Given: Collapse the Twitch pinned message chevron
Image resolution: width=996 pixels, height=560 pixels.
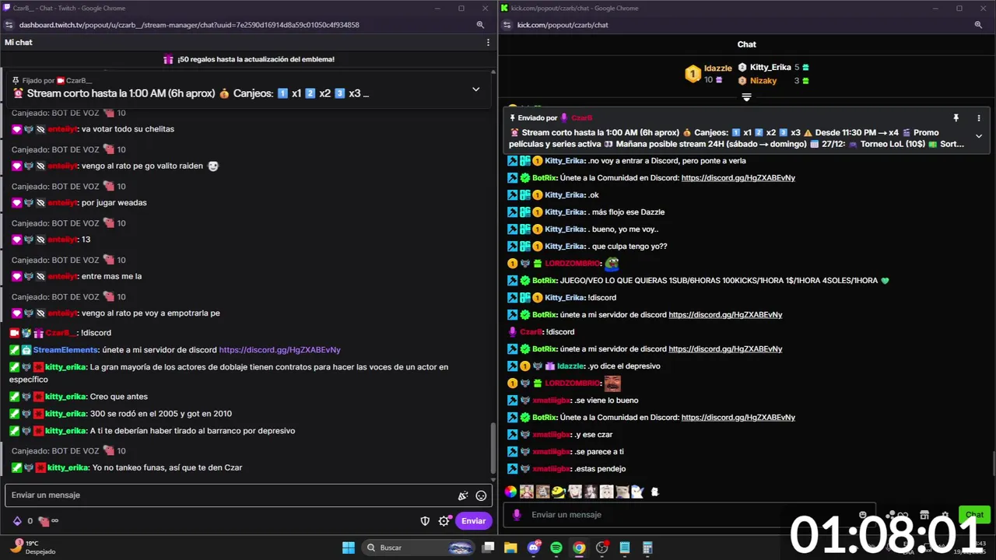Looking at the screenshot, I should pyautogui.click(x=475, y=89).
